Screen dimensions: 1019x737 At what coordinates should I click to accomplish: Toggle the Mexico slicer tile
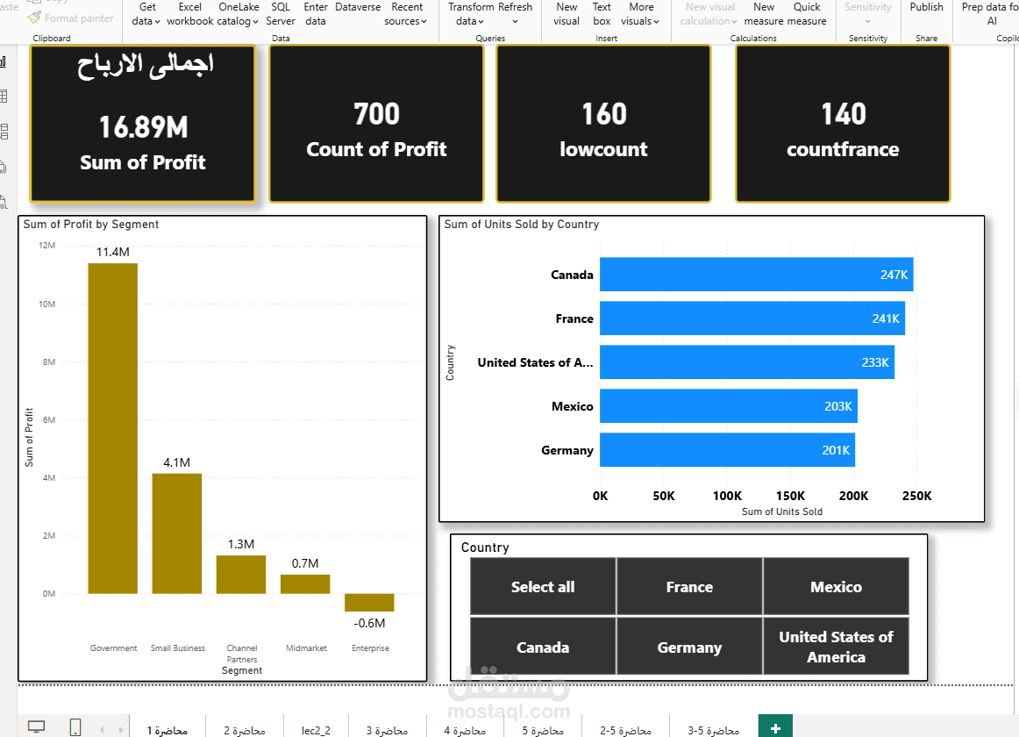point(836,587)
